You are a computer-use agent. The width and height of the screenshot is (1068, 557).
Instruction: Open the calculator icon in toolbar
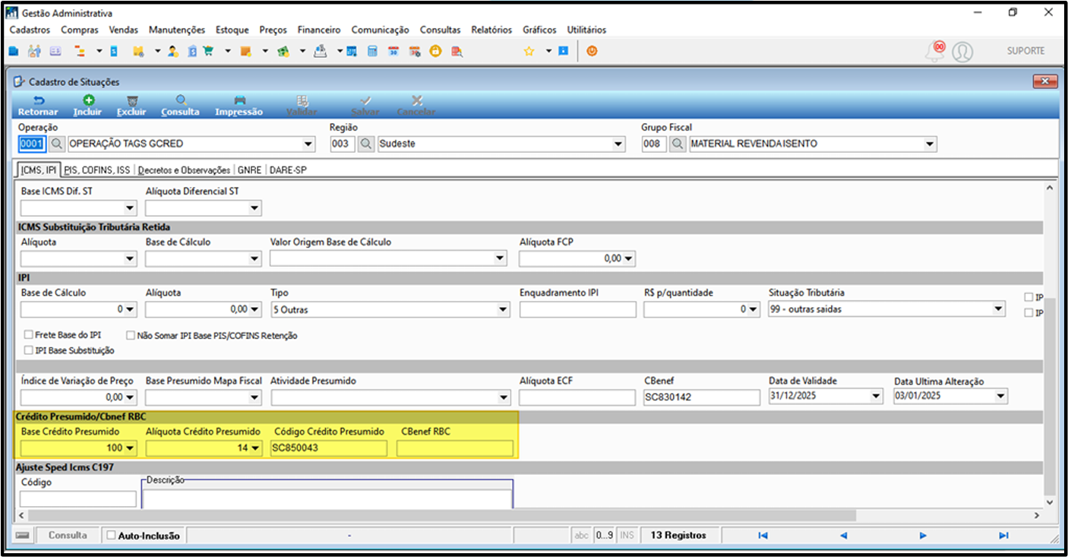click(x=372, y=52)
